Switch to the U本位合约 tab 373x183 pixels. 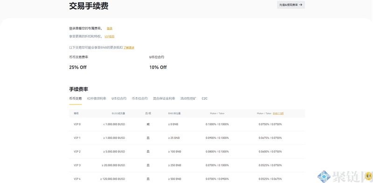tap(119, 98)
